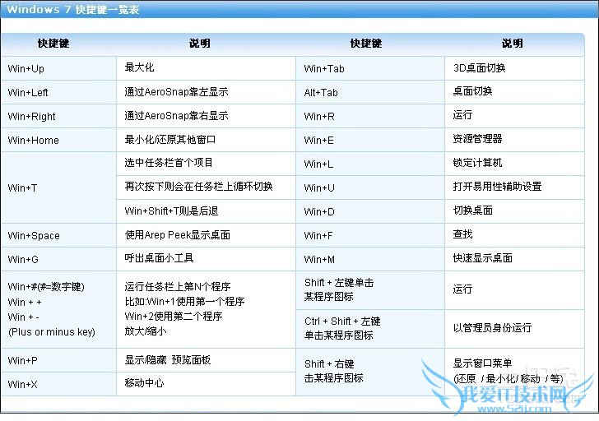Select the "Win+P" shortcut cell
Screen dimensions: 599x421
[58, 360]
